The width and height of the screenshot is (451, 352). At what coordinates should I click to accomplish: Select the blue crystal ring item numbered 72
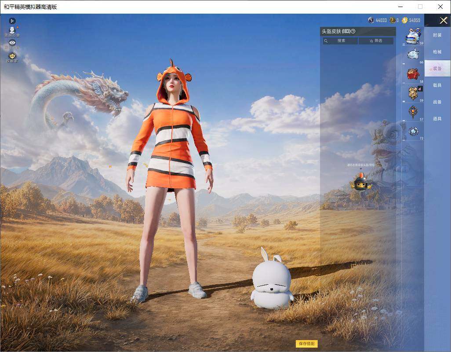click(413, 131)
